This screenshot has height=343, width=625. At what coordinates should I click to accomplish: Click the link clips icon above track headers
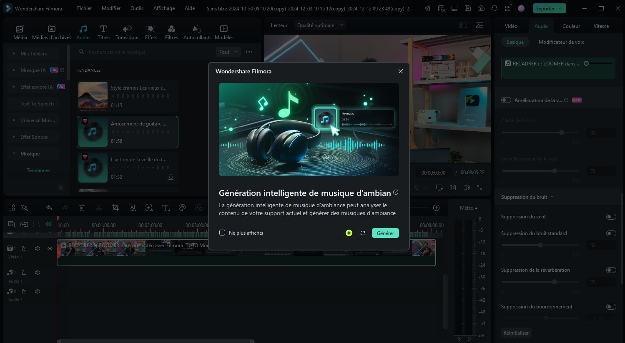point(24,224)
